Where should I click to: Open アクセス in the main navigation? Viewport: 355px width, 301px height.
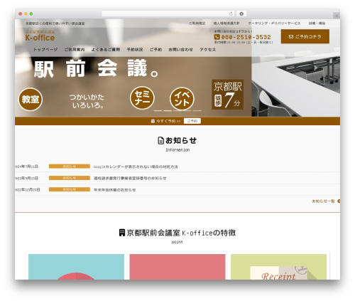pos(207,49)
